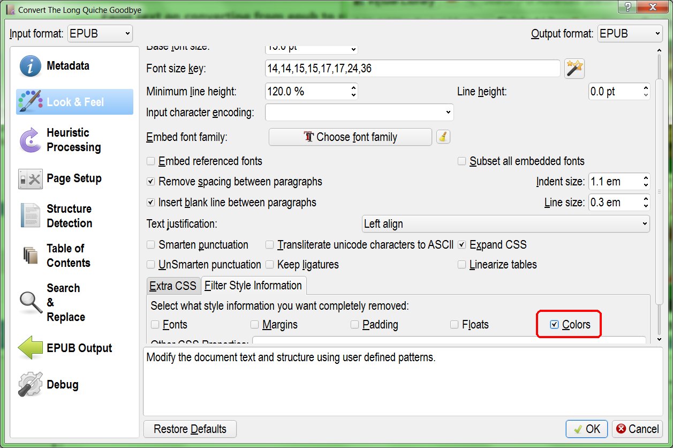Toggle the Smarten punctuation checkbox

[x=151, y=245]
